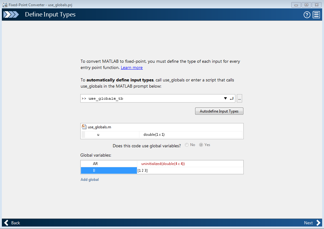Open type options for input u

click(190, 135)
